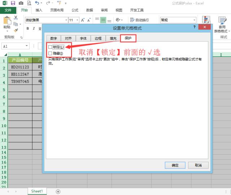Open the clipboard group dialog launcher
231x195 pixels.
point(21,38)
